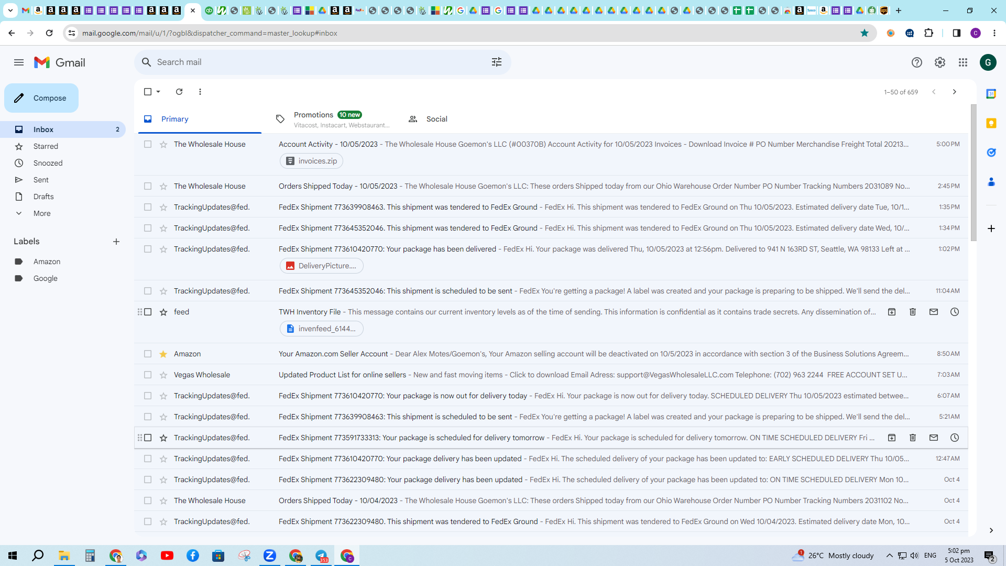The image size is (1006, 566).
Task: Open the Google Calendar side panel icon
Action: [x=991, y=94]
